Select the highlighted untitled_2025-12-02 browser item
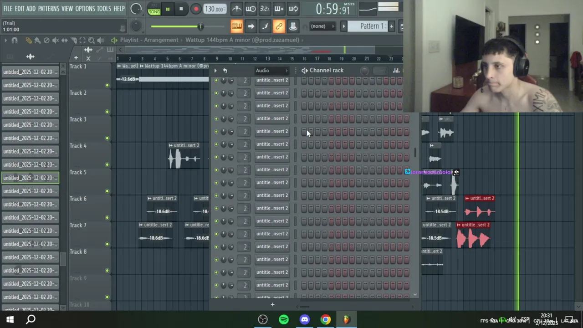Viewport: 583px width, 328px height. click(31, 178)
